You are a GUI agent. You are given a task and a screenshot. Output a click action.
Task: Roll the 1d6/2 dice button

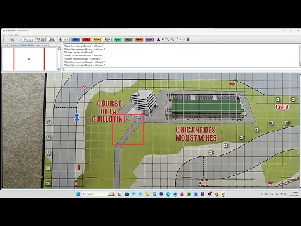coord(63,40)
